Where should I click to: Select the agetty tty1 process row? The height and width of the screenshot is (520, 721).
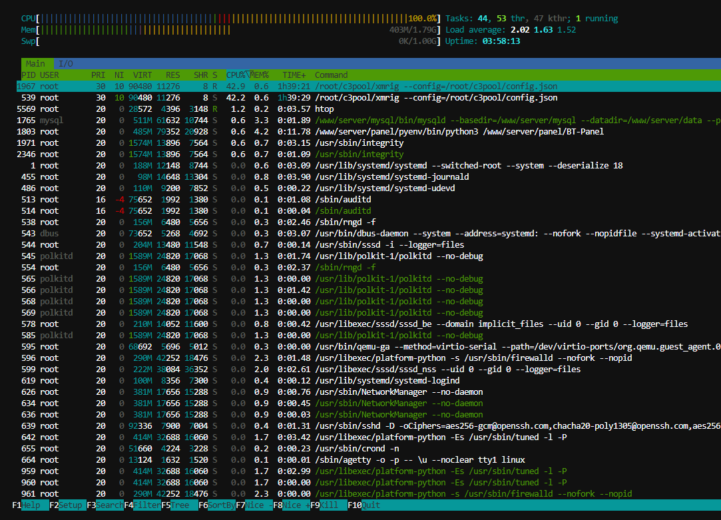coord(369,460)
